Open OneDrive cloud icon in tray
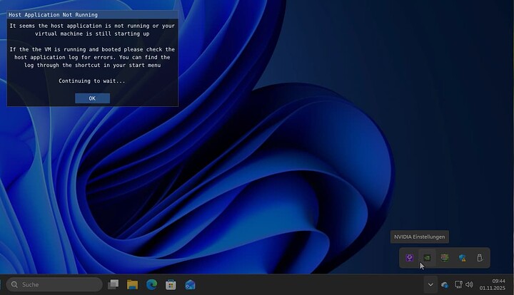The image size is (514, 295). click(x=445, y=284)
